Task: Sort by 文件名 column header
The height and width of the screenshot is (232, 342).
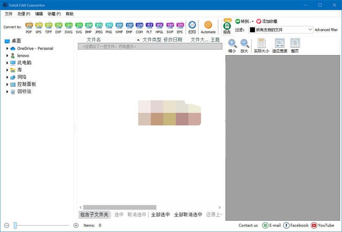Action: [94, 40]
